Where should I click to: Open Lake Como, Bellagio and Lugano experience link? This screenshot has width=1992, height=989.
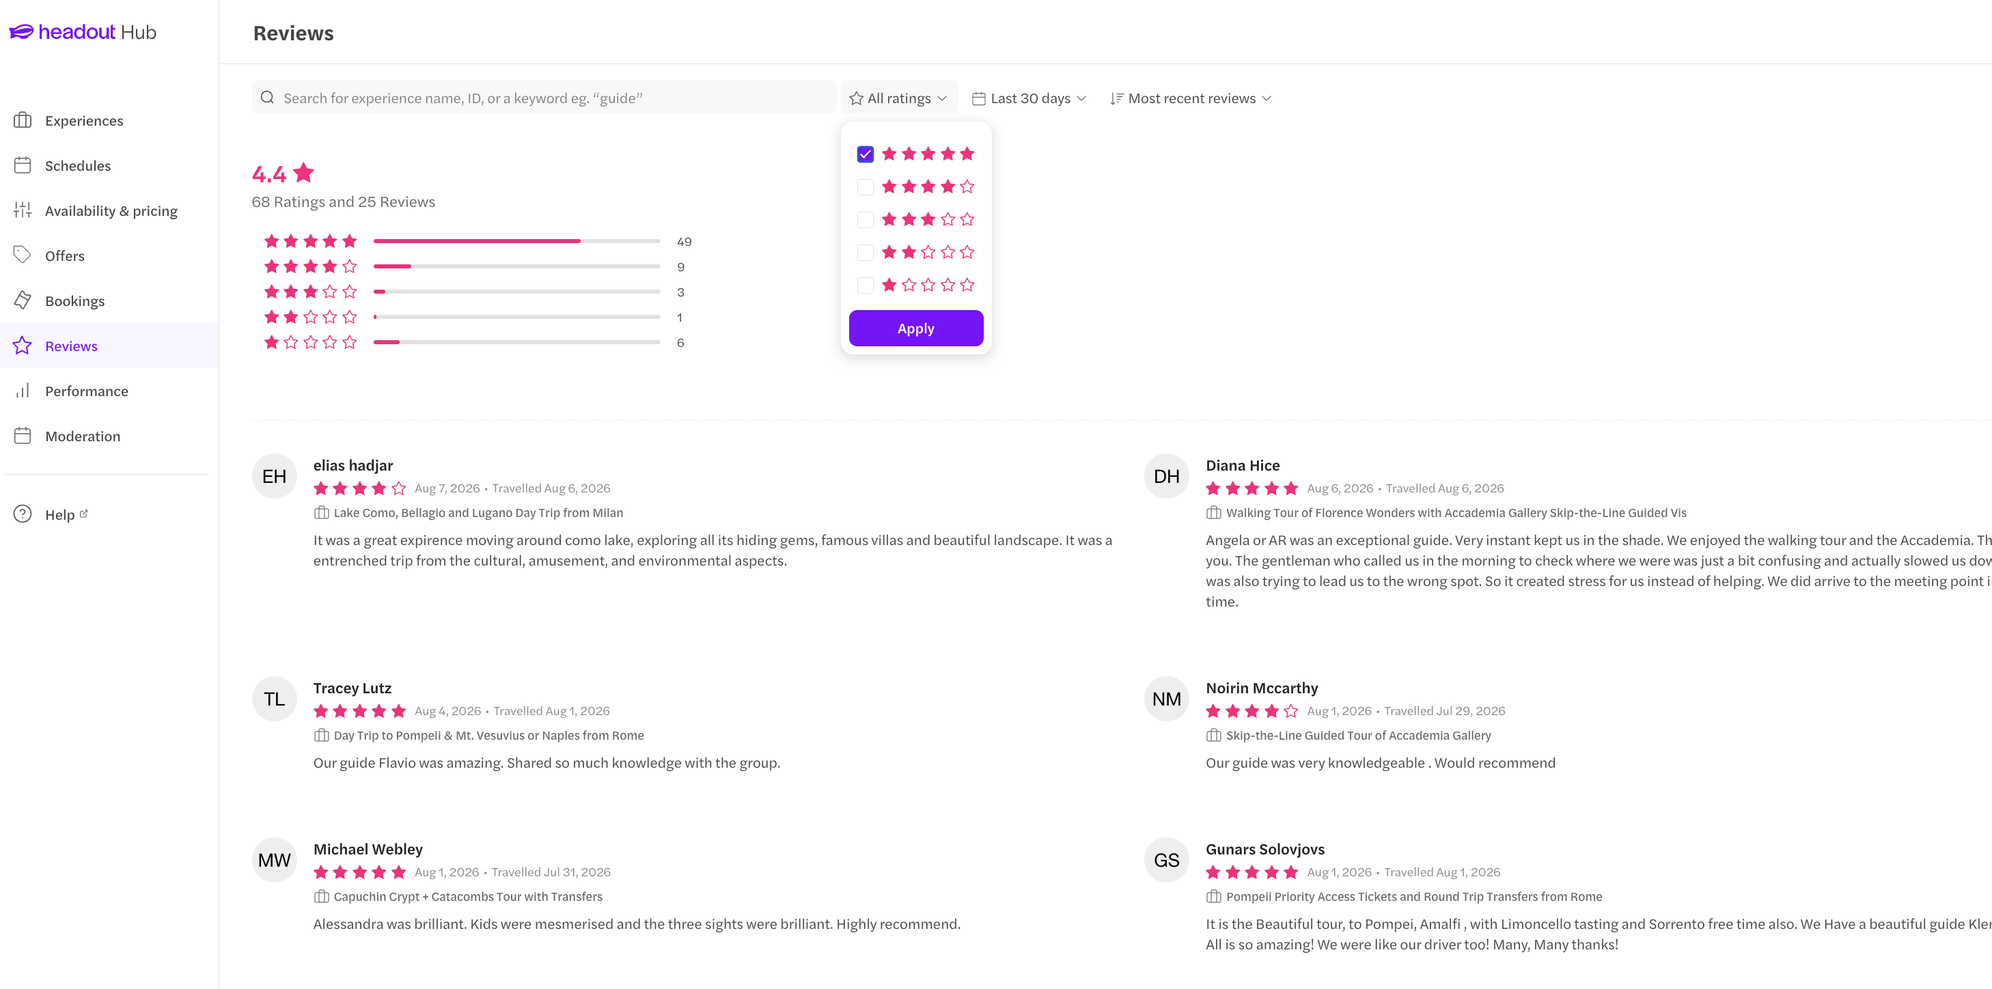(x=478, y=513)
